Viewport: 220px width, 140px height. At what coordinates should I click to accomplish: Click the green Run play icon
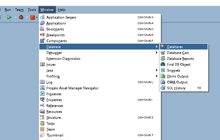point(9,17)
